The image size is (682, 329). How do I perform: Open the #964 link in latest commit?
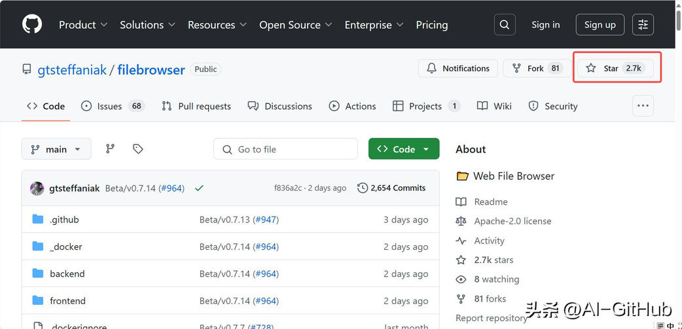(x=171, y=188)
